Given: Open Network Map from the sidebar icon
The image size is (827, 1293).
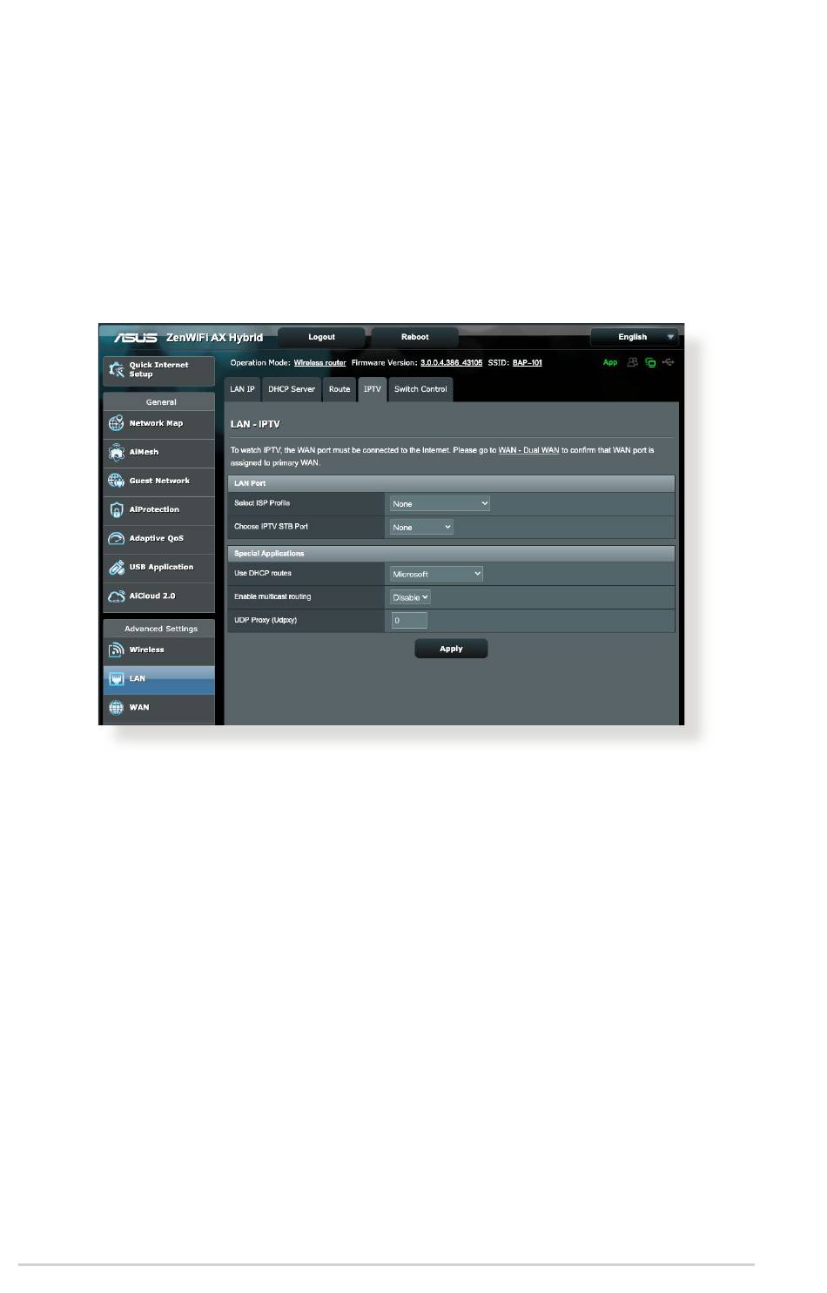Looking at the screenshot, I should [x=116, y=423].
